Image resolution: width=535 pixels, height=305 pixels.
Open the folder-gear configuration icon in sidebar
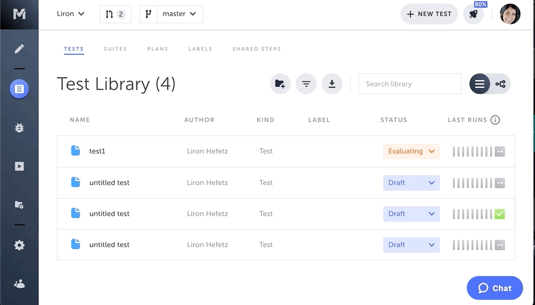pos(19,205)
